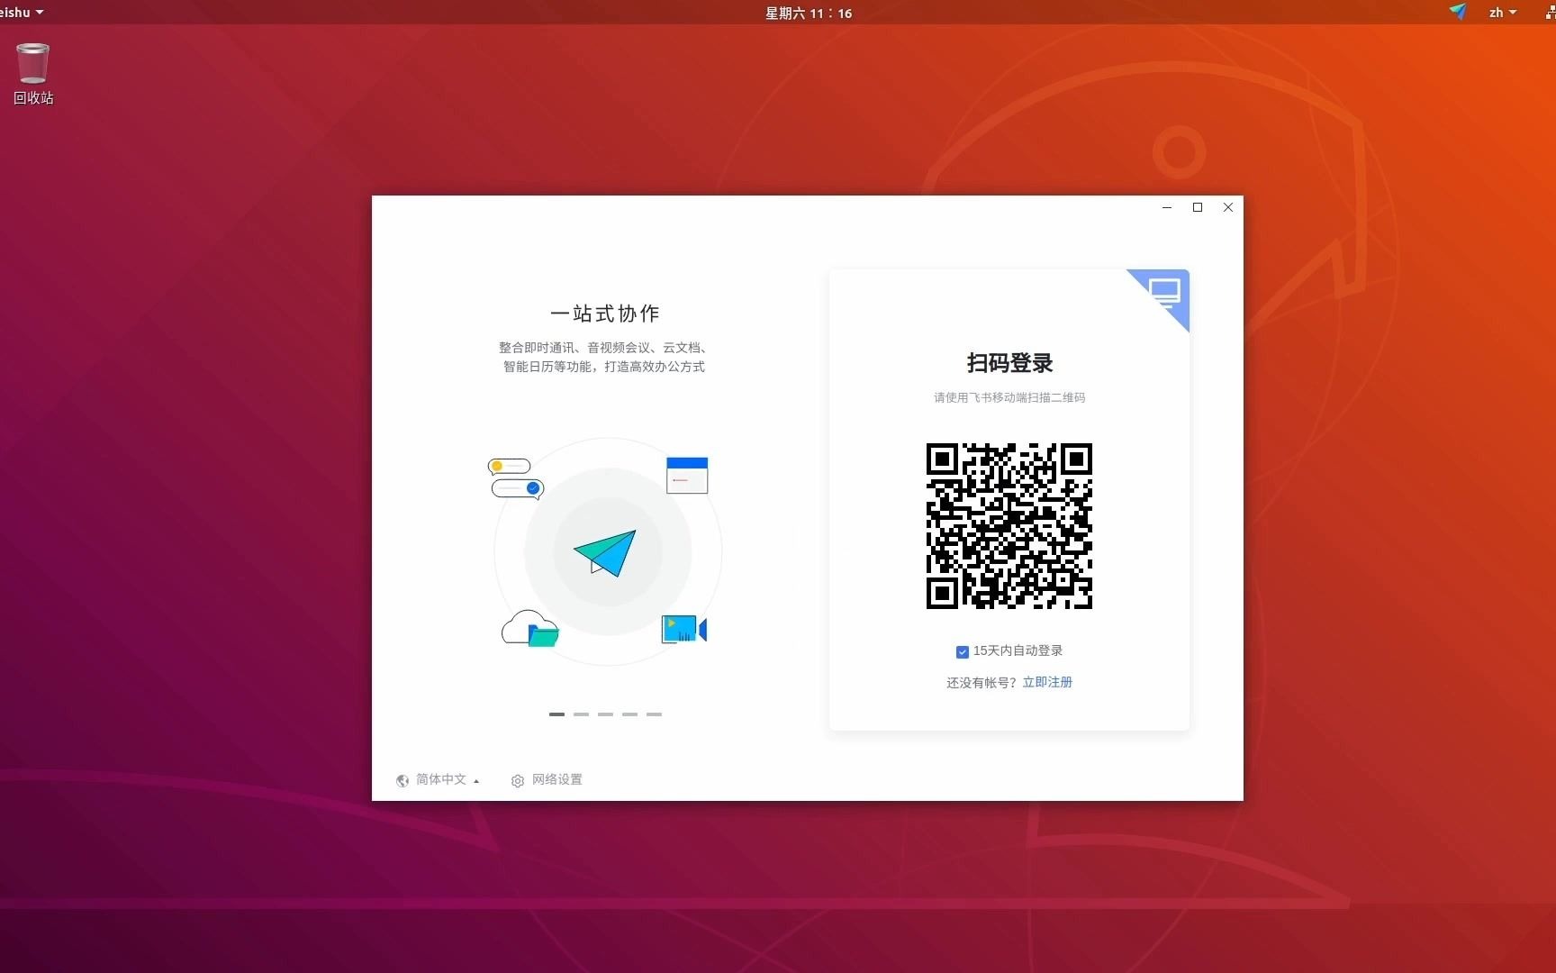Toggle the 15天内自动登录 checkbox
The height and width of the screenshot is (973, 1556).
pos(962,651)
